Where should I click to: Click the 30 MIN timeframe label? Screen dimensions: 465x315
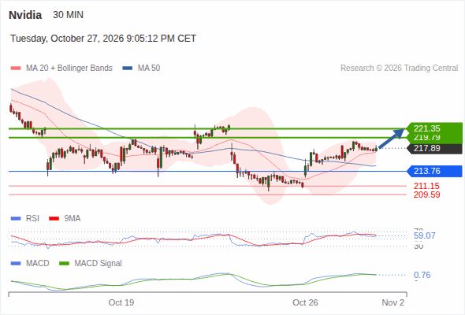69,15
